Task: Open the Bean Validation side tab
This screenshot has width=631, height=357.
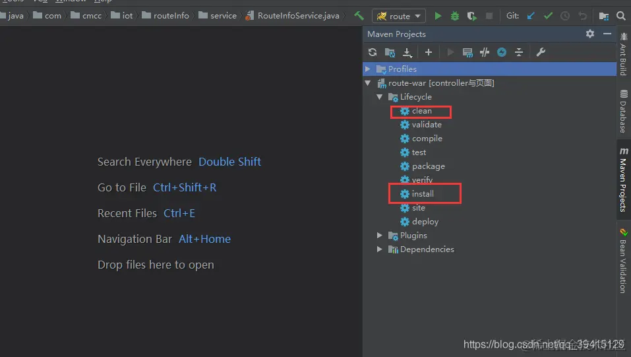Action: click(623, 261)
